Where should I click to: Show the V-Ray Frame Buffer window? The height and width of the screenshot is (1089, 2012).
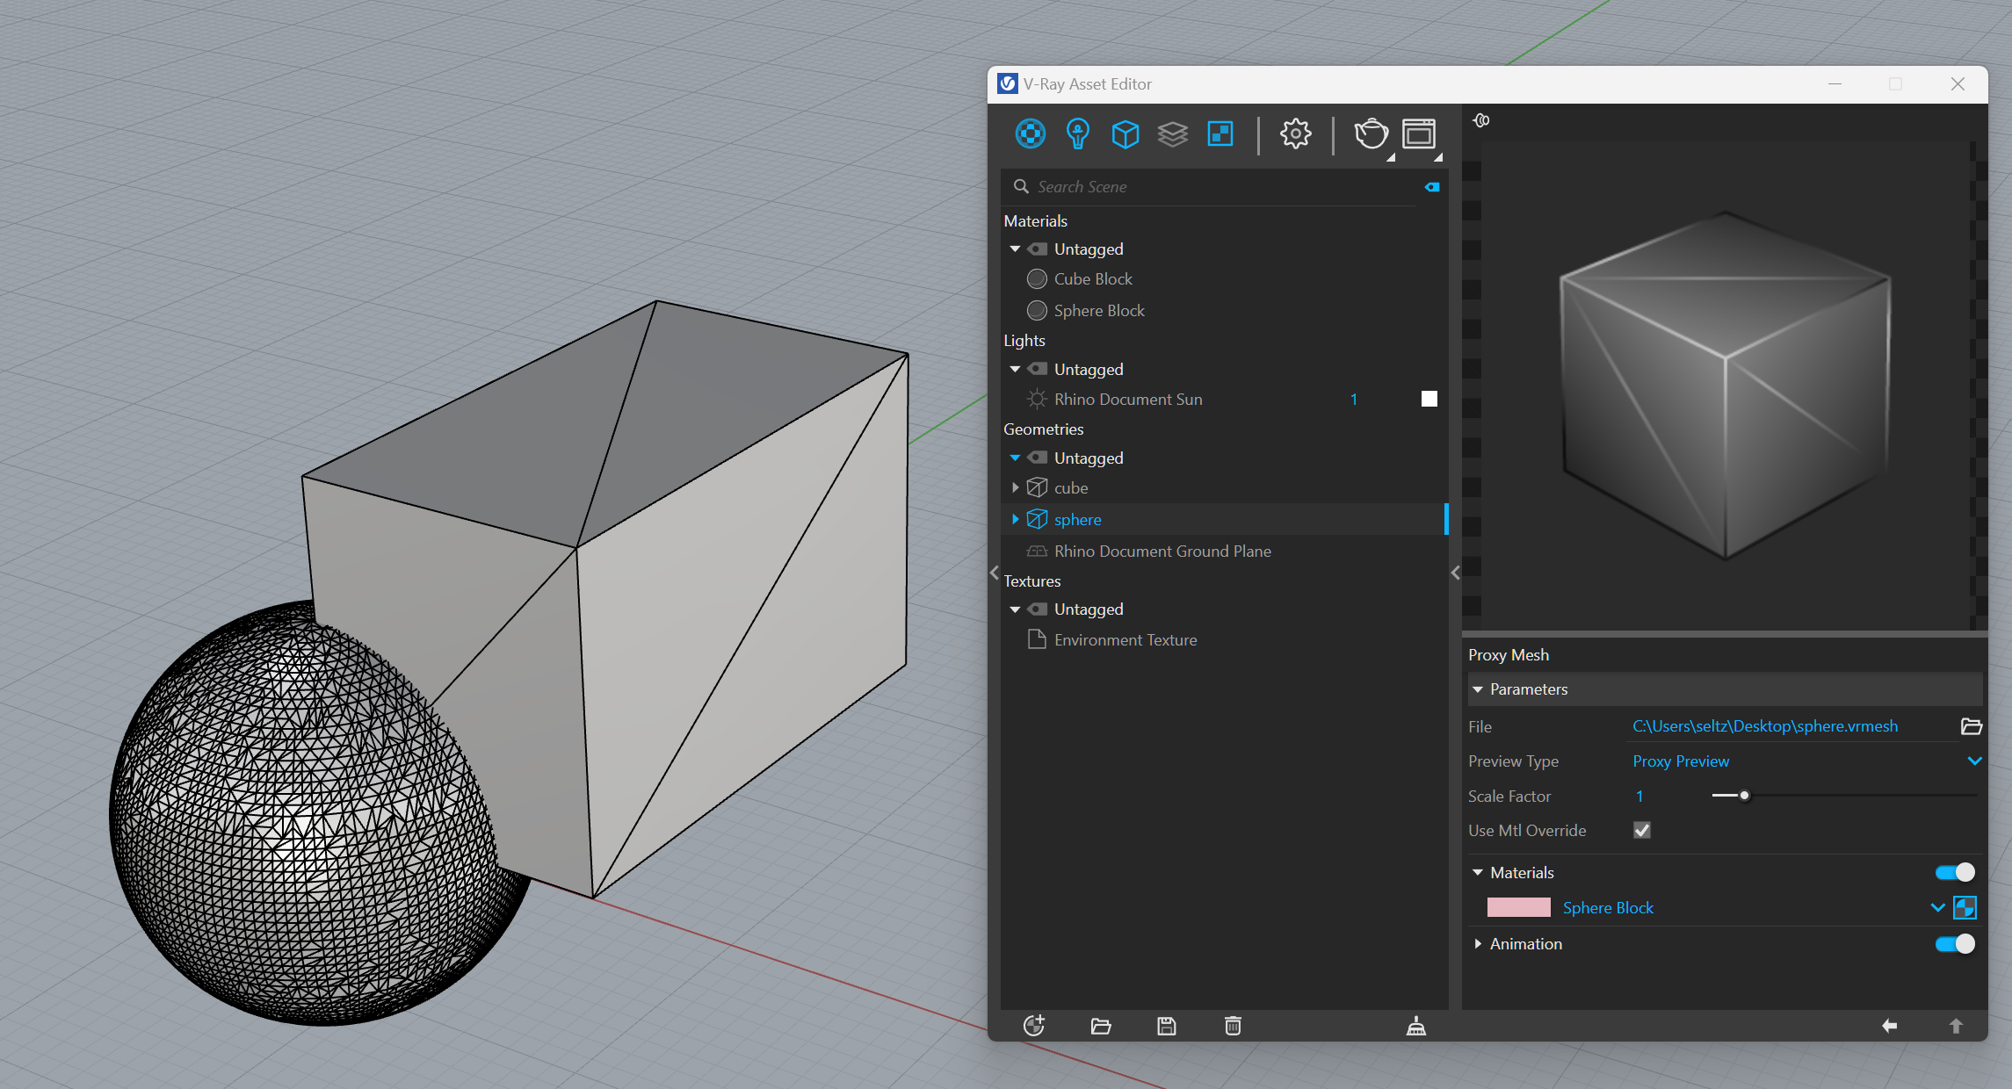pos(1418,133)
